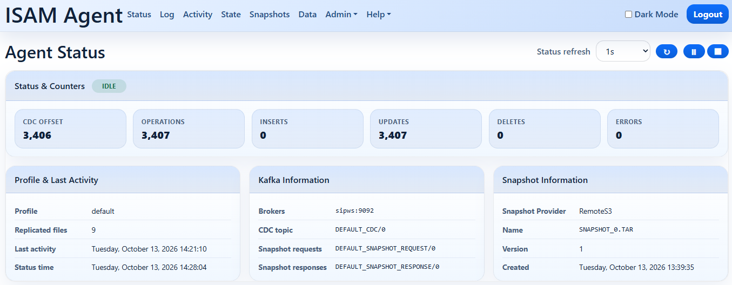Click the Brokers value sipws:9092
Screen dimensions: 732x285
click(x=354, y=211)
